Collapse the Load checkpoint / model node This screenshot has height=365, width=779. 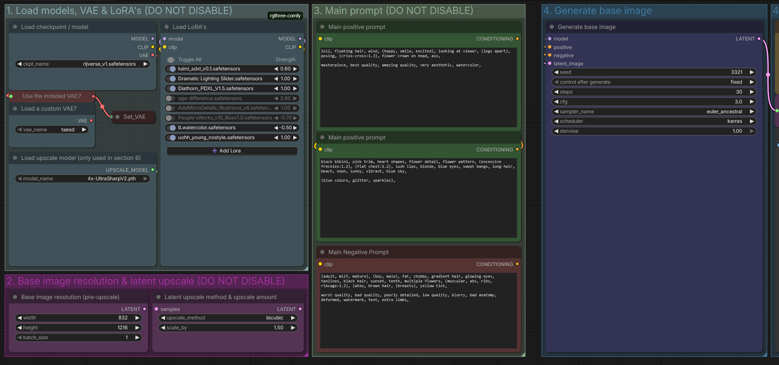(15, 27)
